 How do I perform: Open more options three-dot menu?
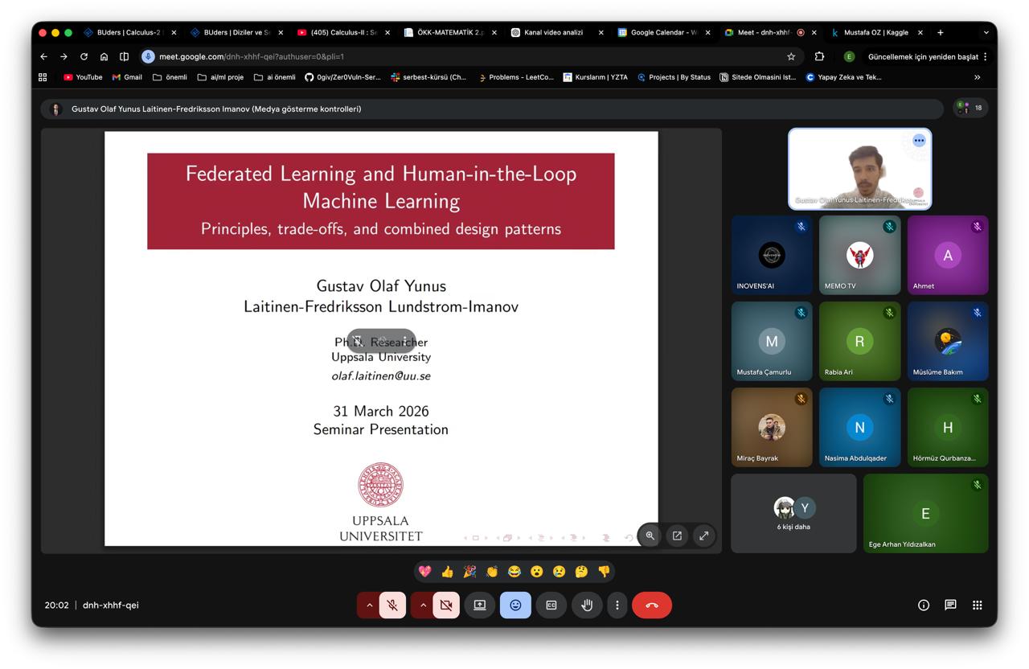(x=617, y=605)
